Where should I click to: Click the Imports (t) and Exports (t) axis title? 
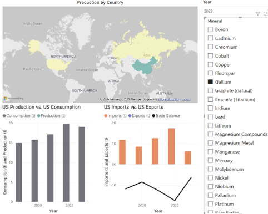(x=106, y=162)
